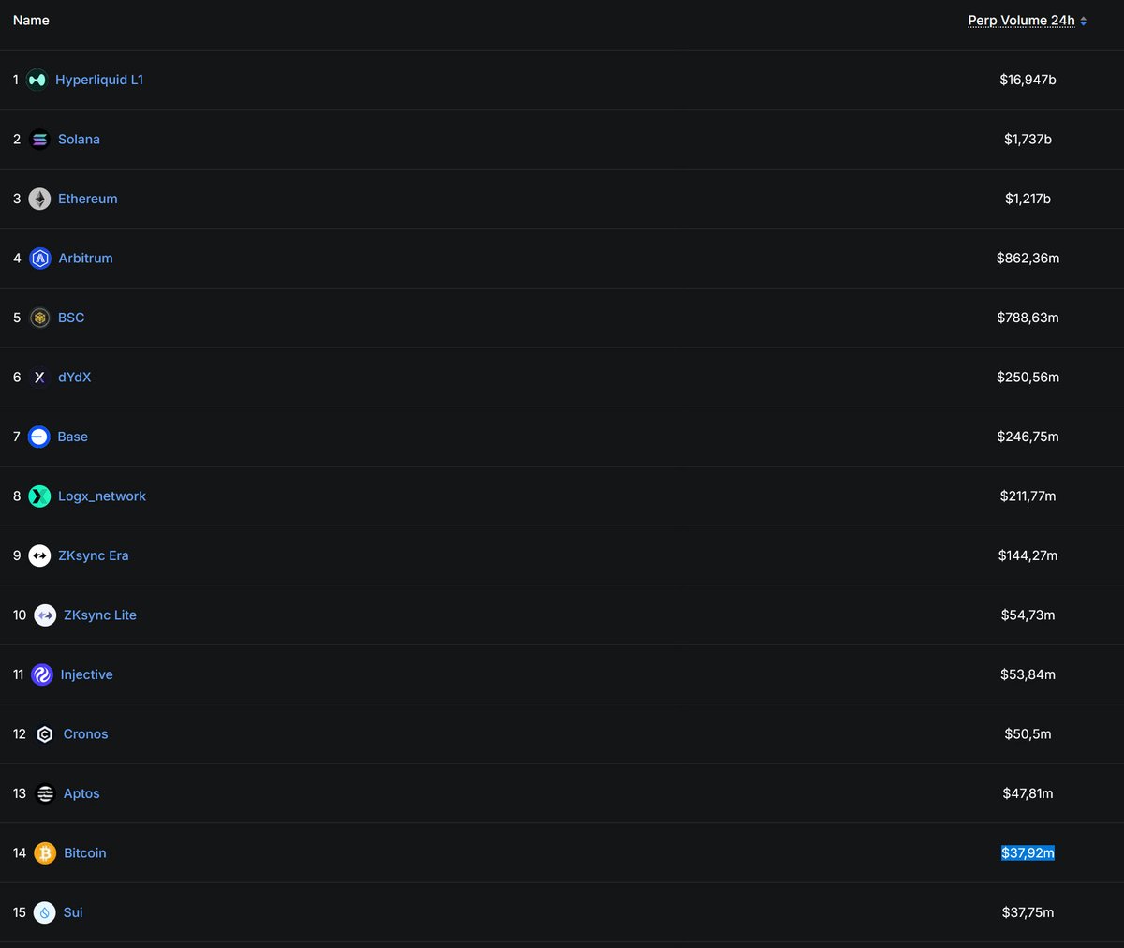Click the dYdX X logo
The width and height of the screenshot is (1124, 948).
39,378
